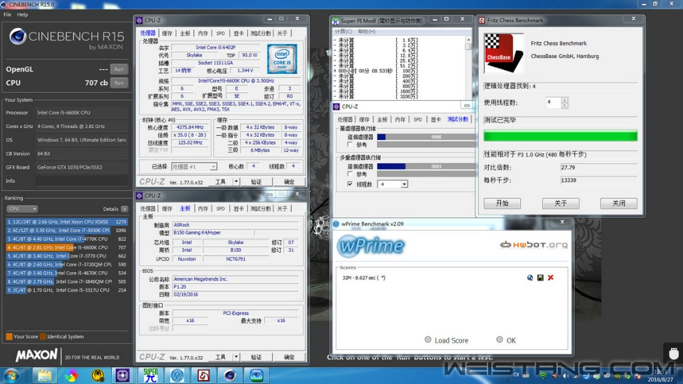
Task: Open Windows Start menu orb
Action: point(11,375)
